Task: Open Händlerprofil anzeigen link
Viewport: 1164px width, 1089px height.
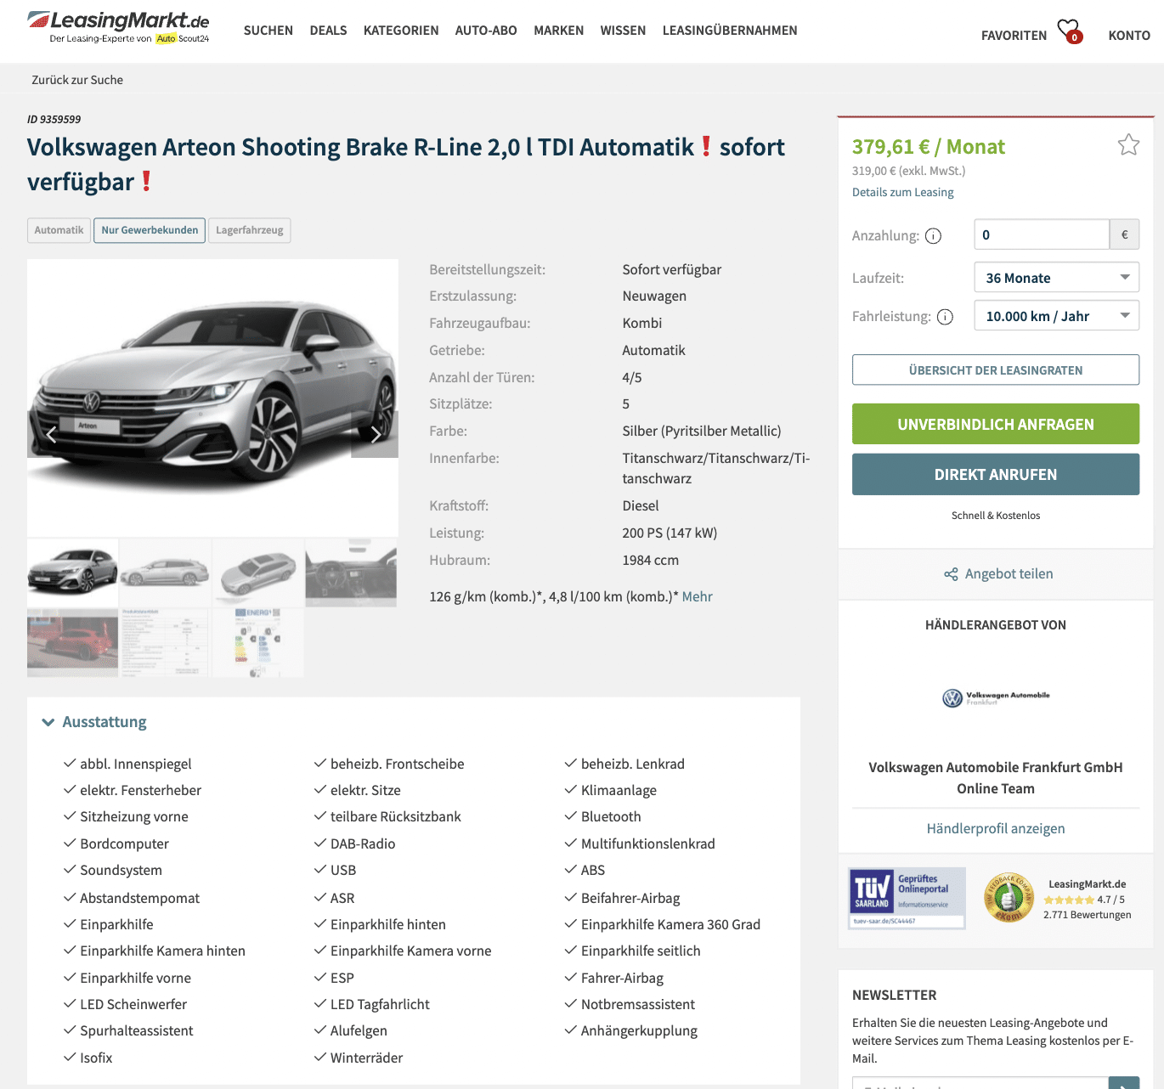Action: click(996, 829)
